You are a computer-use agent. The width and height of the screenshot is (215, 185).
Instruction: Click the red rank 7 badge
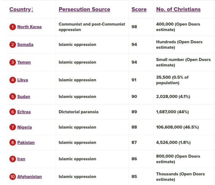13,127
